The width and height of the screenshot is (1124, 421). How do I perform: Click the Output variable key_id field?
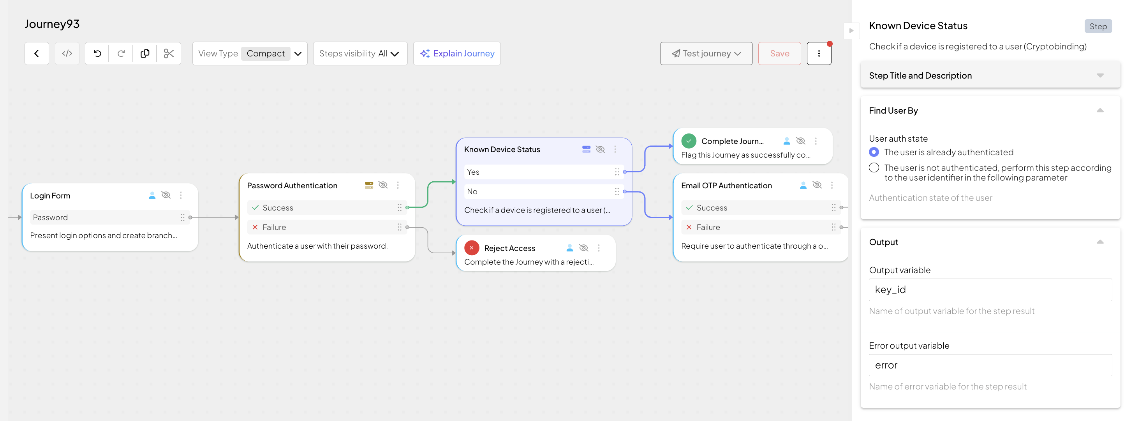[990, 290]
